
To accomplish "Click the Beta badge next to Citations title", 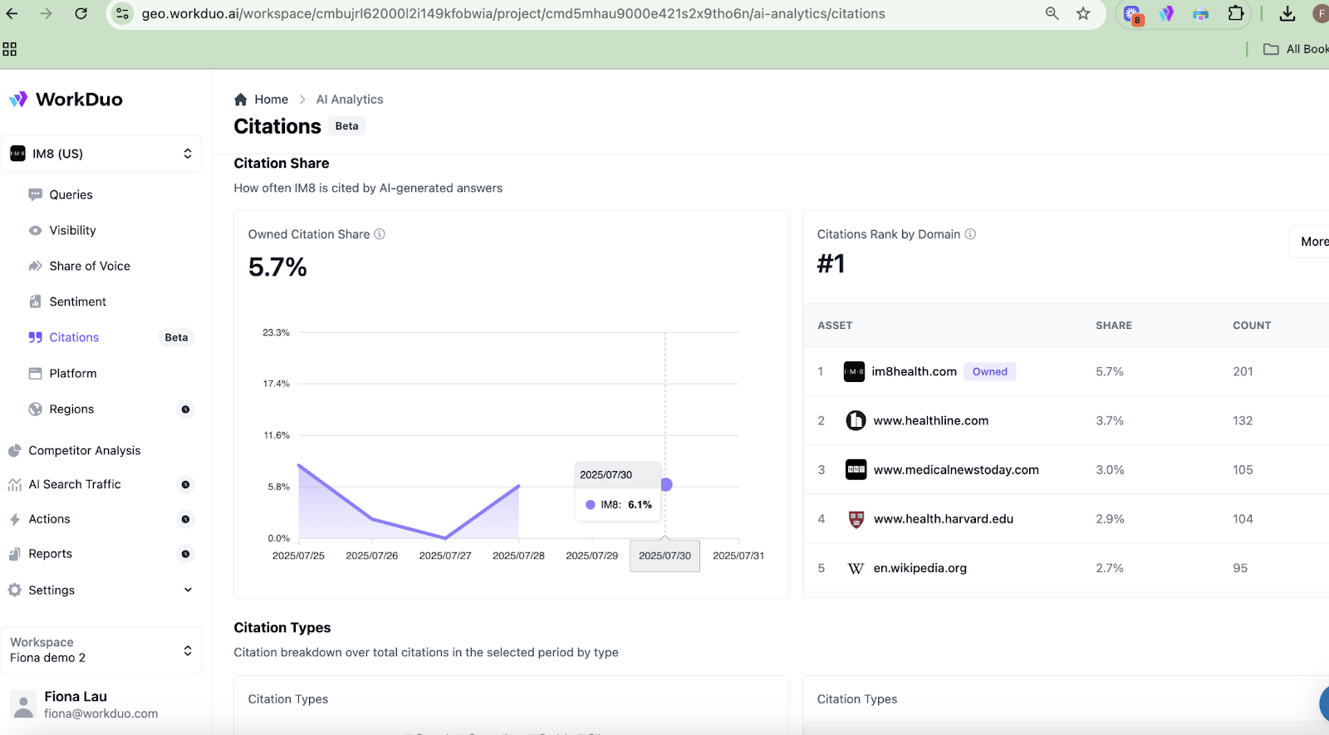I will (x=347, y=126).
